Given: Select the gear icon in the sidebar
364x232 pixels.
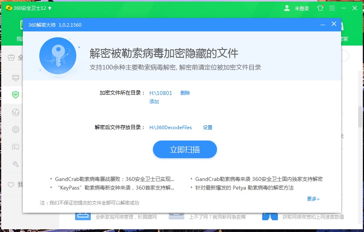Looking at the screenshot, I should click(x=16, y=129).
